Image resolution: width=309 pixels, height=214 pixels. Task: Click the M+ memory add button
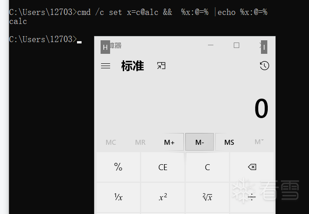coord(169,142)
